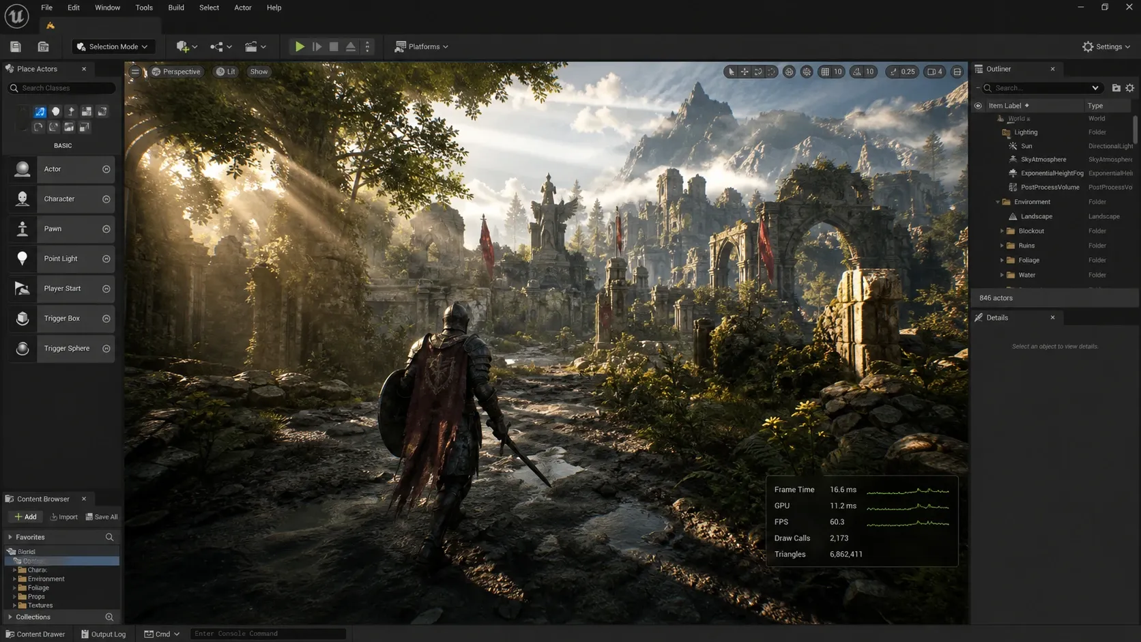Open the Add content quick menu
The height and width of the screenshot is (642, 1141).
pos(186,46)
